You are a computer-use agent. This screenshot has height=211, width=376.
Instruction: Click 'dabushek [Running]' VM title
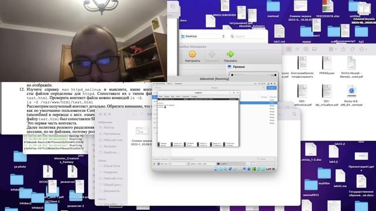point(214,79)
